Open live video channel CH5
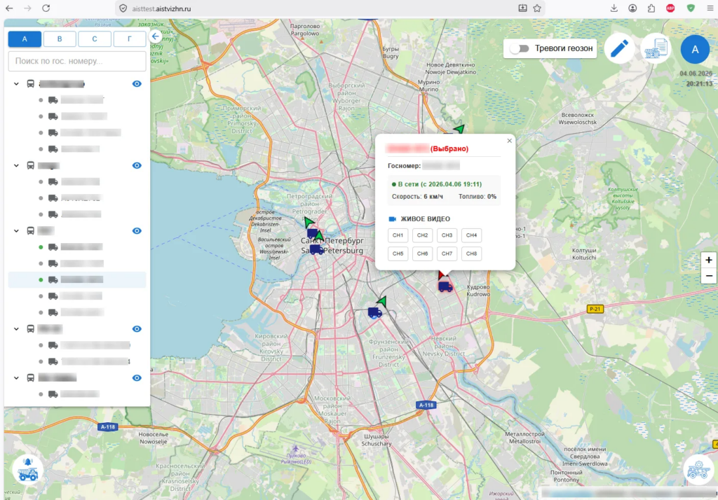Screen dimensions: 718x500 pyautogui.click(x=398, y=254)
